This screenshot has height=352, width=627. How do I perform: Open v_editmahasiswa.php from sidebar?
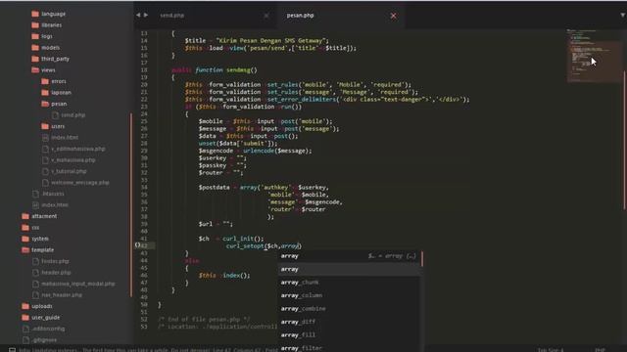(78, 149)
